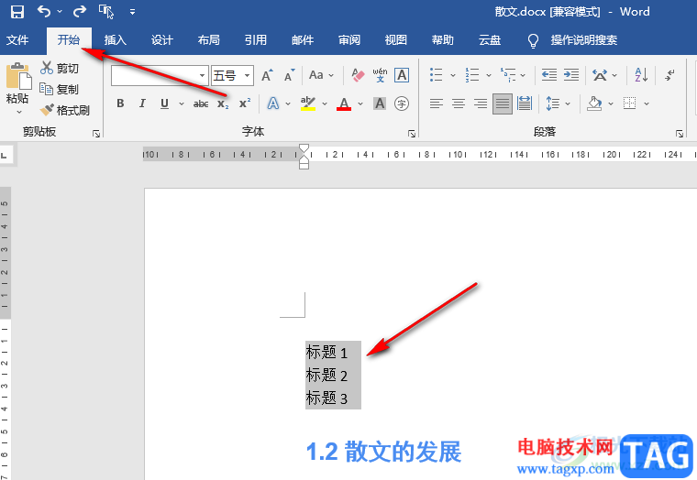The width and height of the screenshot is (697, 480).
Task: Toggle superscript formatting
Action: [245, 104]
